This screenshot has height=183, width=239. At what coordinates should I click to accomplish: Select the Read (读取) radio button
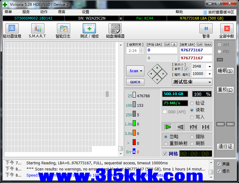[x=192, y=110]
